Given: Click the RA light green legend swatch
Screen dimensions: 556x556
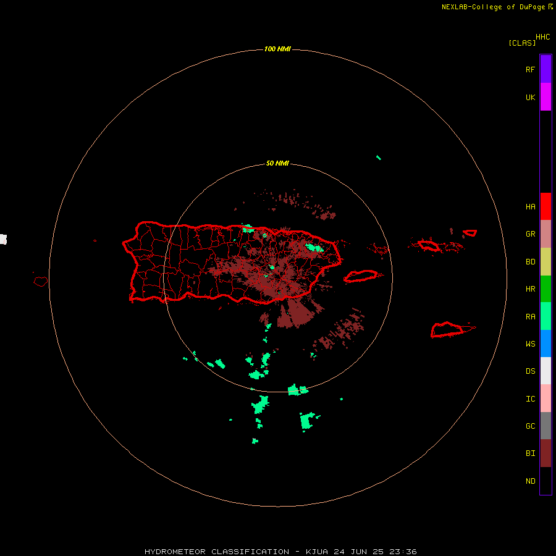Looking at the screenshot, I should coord(545,316).
